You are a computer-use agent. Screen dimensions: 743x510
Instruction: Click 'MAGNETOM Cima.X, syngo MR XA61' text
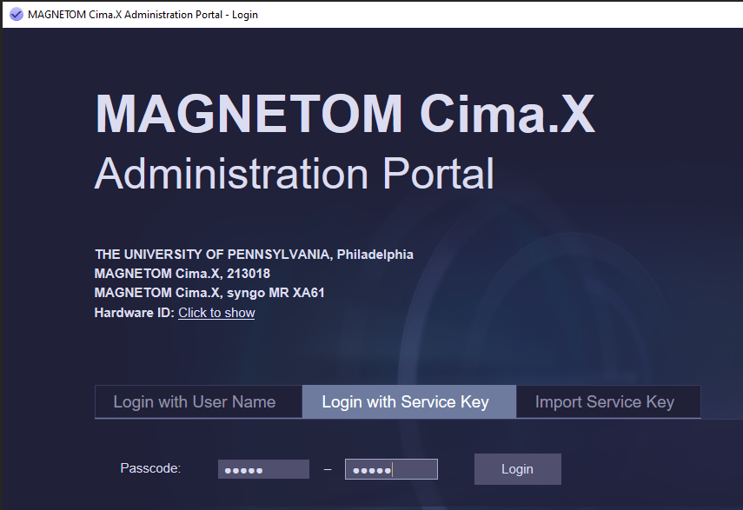(x=209, y=293)
